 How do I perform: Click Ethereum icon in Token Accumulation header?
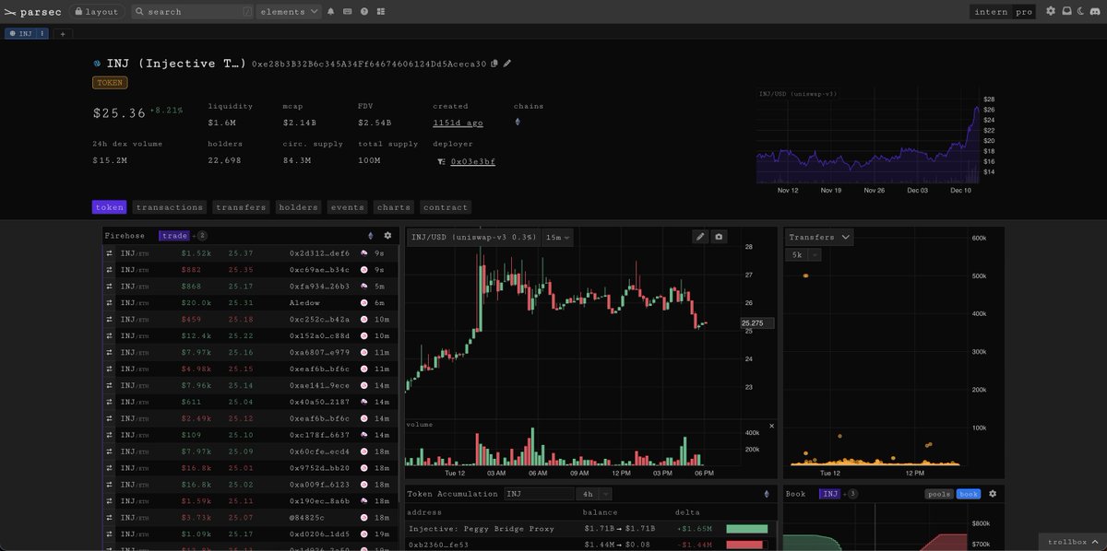[767, 494]
